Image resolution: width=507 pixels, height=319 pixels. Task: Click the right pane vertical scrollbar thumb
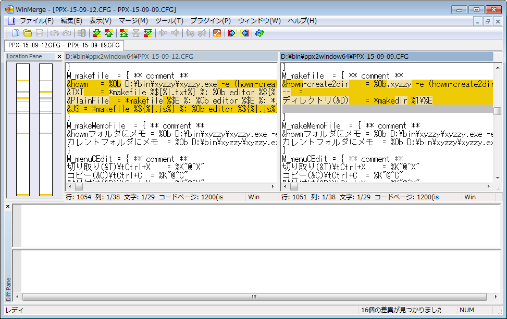pyautogui.click(x=497, y=111)
